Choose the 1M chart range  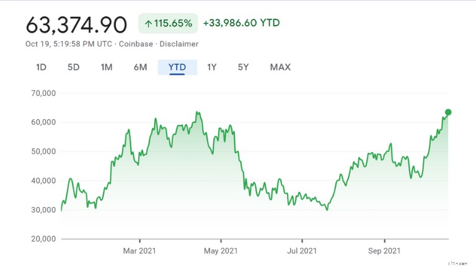(x=107, y=67)
